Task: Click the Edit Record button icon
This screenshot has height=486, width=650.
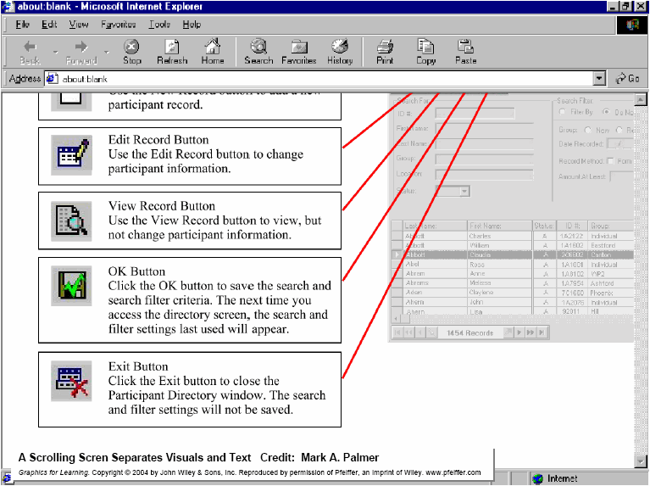Action: (71, 155)
